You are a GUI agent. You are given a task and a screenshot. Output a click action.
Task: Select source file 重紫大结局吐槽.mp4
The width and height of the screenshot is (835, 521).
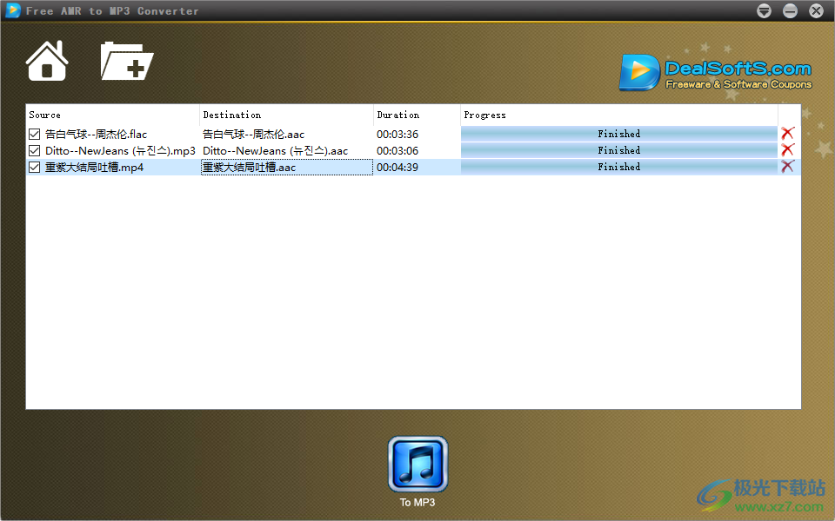(94, 167)
